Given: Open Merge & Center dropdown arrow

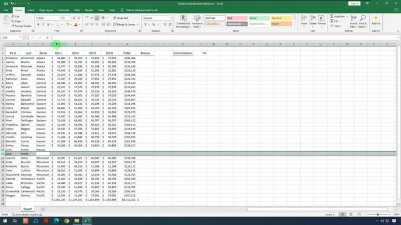Looking at the screenshot, I should tap(138, 24).
